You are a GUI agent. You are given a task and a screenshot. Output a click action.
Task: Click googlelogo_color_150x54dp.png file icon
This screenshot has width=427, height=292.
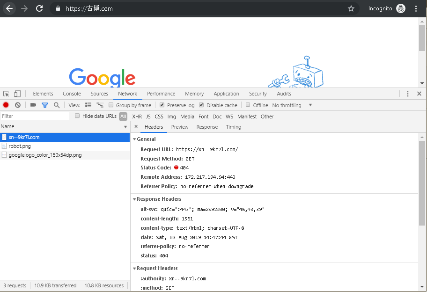(x=4, y=155)
